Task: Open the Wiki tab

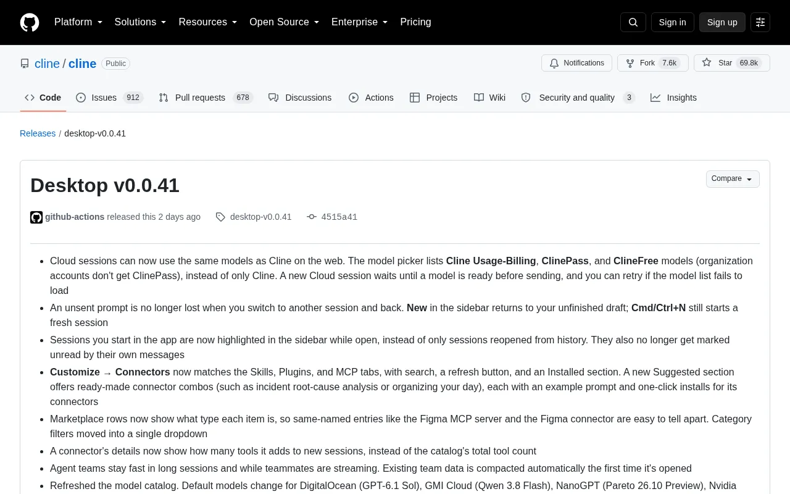Action: 490,98
